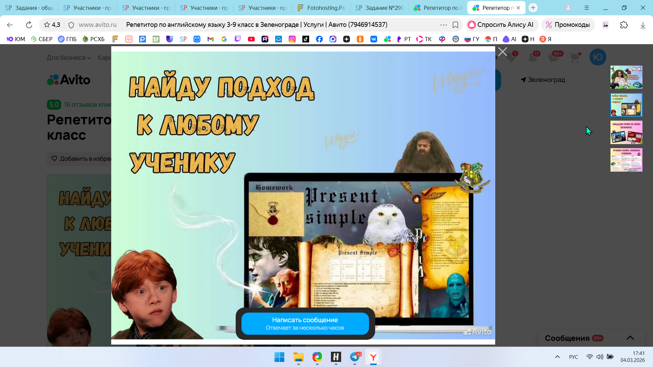Open Промокоды promo codes button
653x367 pixels.
tap(568, 25)
